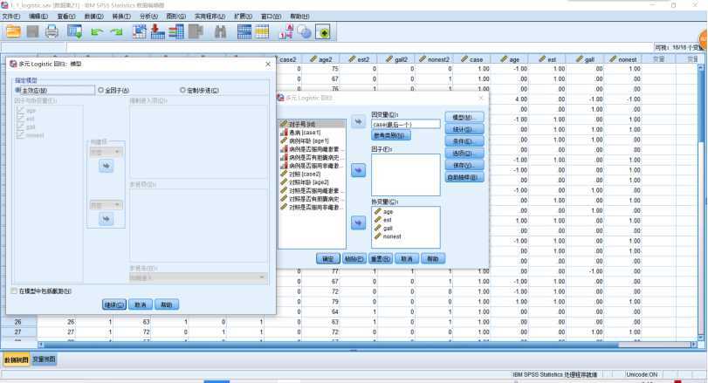
Task: Open stepwise method dropdown at model dialog bottom
Action: [x=198, y=278]
